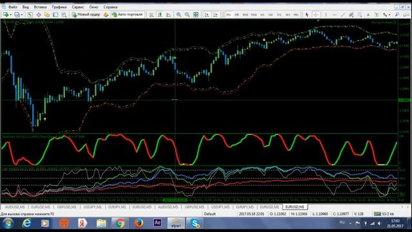The height and width of the screenshot is (232, 412).
Task: Open the Profiles toolbar icon
Action: pos(17,15)
